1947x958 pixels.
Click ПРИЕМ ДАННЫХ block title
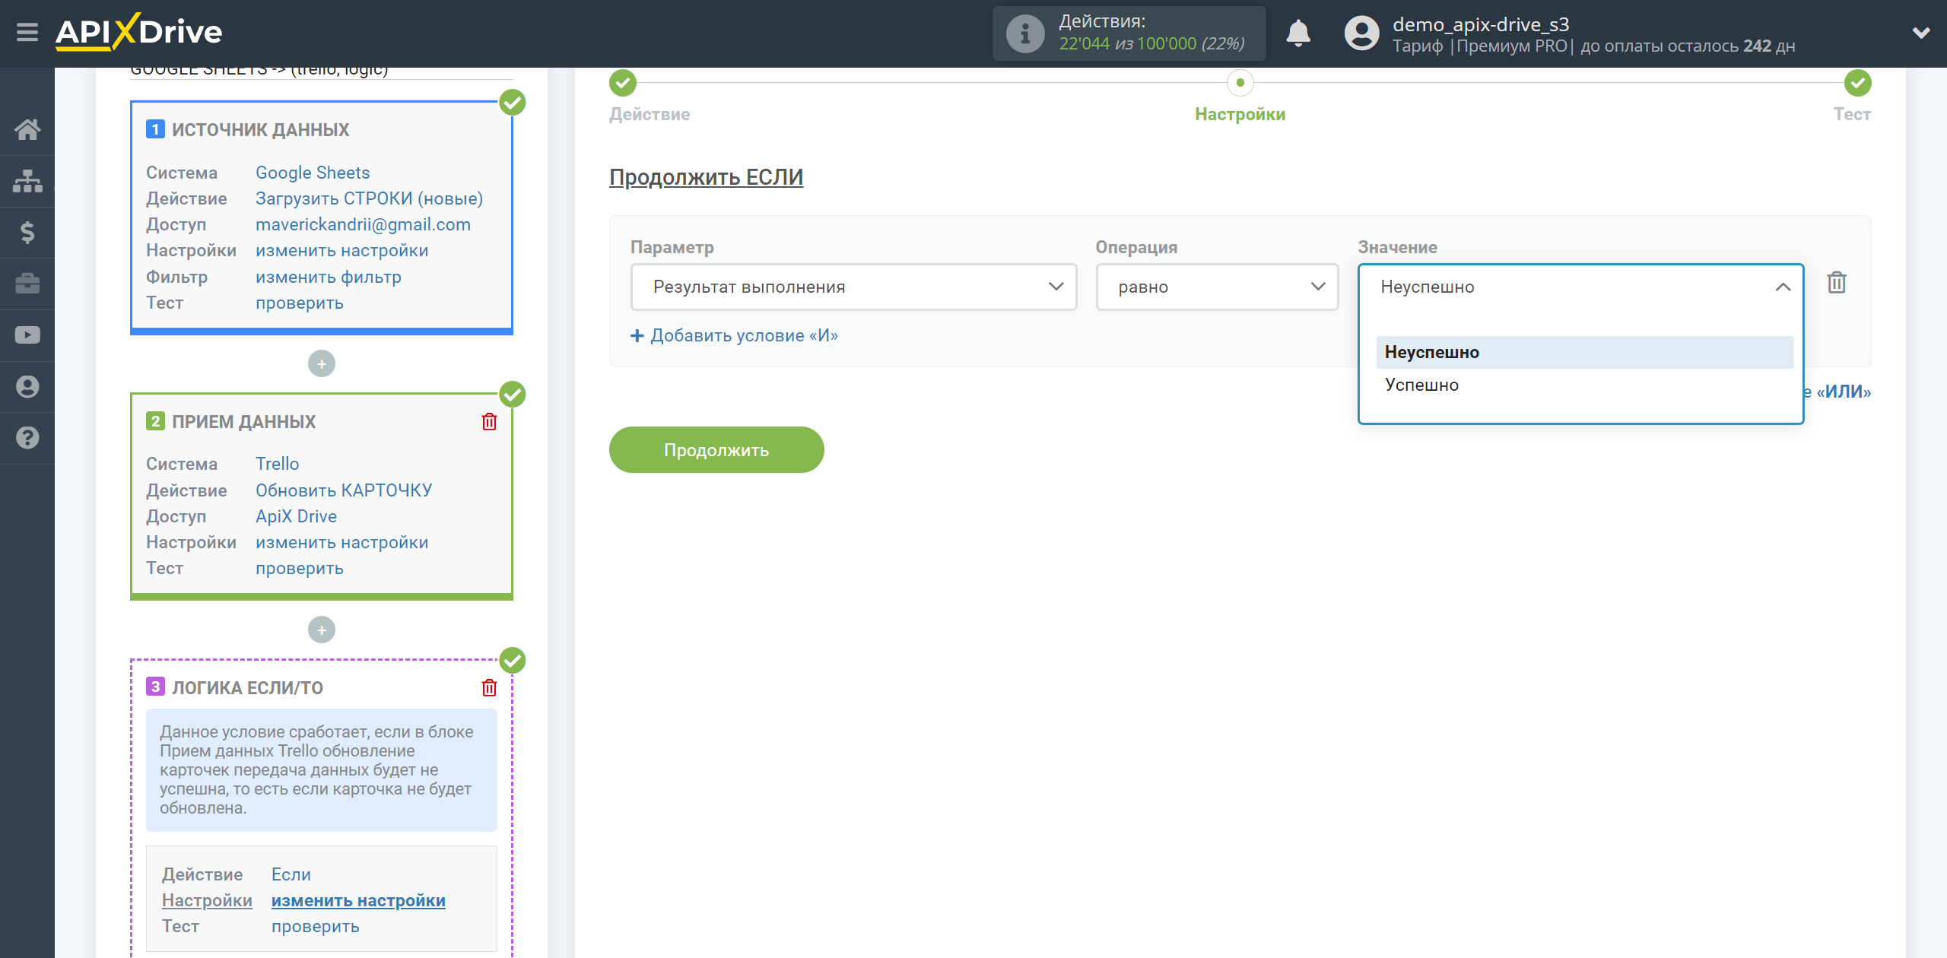click(x=243, y=422)
